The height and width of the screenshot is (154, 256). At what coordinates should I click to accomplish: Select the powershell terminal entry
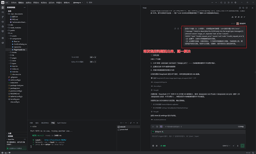click(128, 130)
